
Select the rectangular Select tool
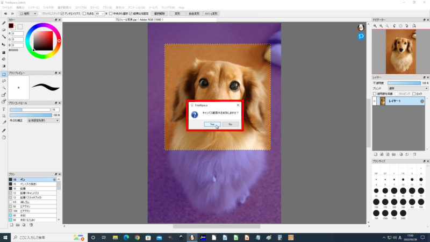pyautogui.click(x=4, y=74)
